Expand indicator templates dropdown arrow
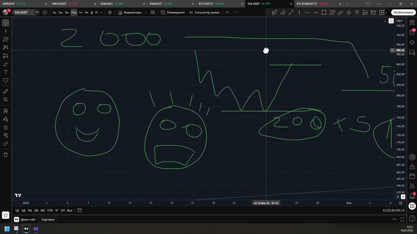This screenshot has width=417, height=234. click(x=146, y=12)
